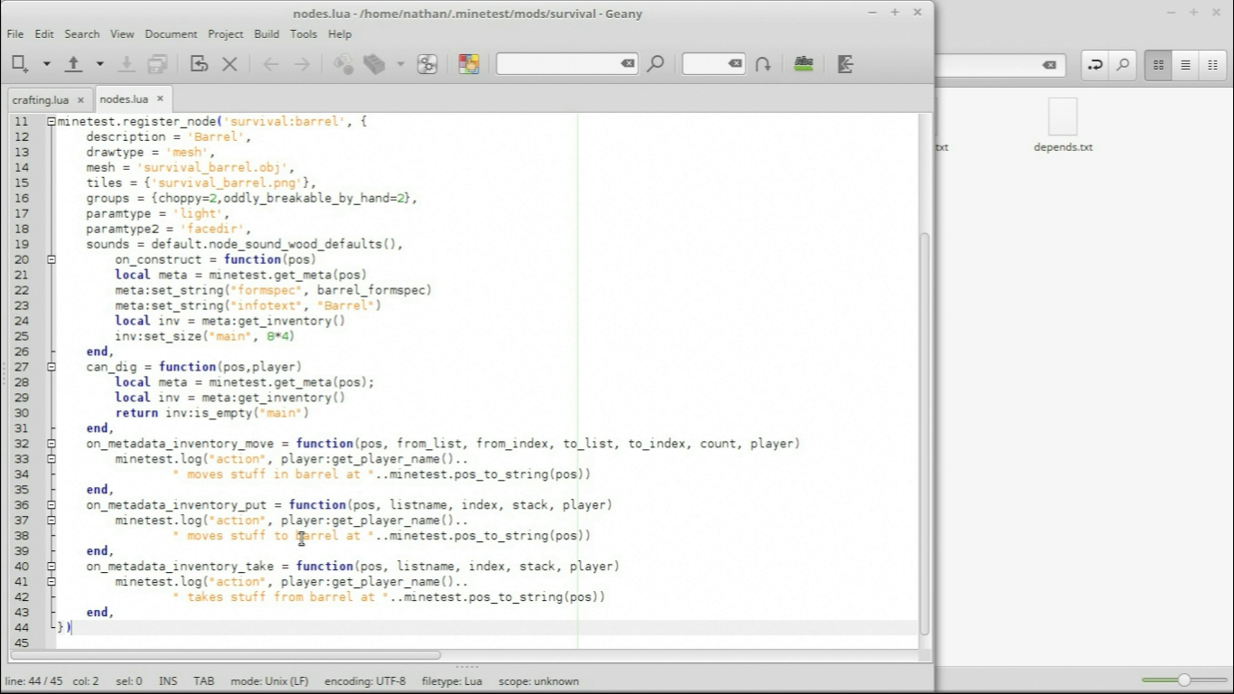The width and height of the screenshot is (1234, 694).
Task: Open the color chooser toolbar icon
Action: 468,64
